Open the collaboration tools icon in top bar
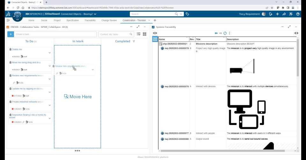This screenshot has width=306, height=160. (x=291, y=14)
